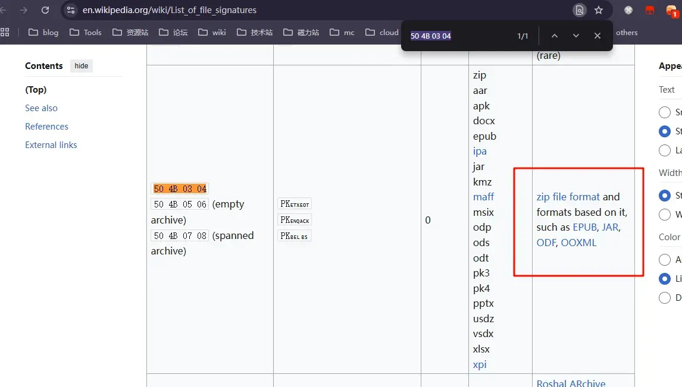Open the 技术站 bookmarks folder
Viewport: 682px width, 387px height.
point(255,33)
